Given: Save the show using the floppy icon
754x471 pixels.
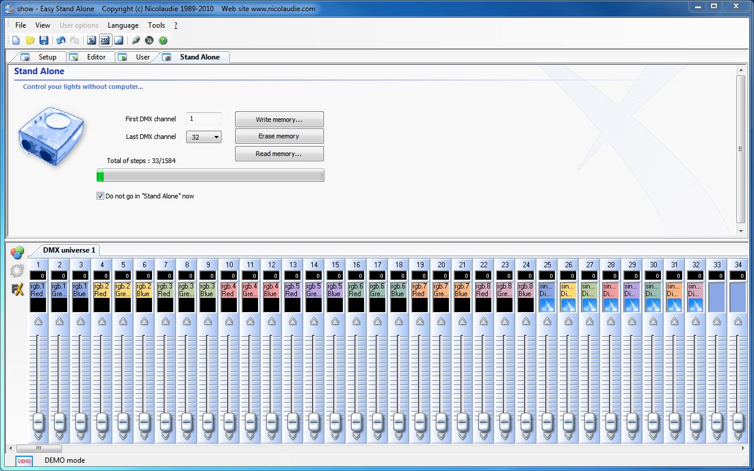Looking at the screenshot, I should 44,41.
